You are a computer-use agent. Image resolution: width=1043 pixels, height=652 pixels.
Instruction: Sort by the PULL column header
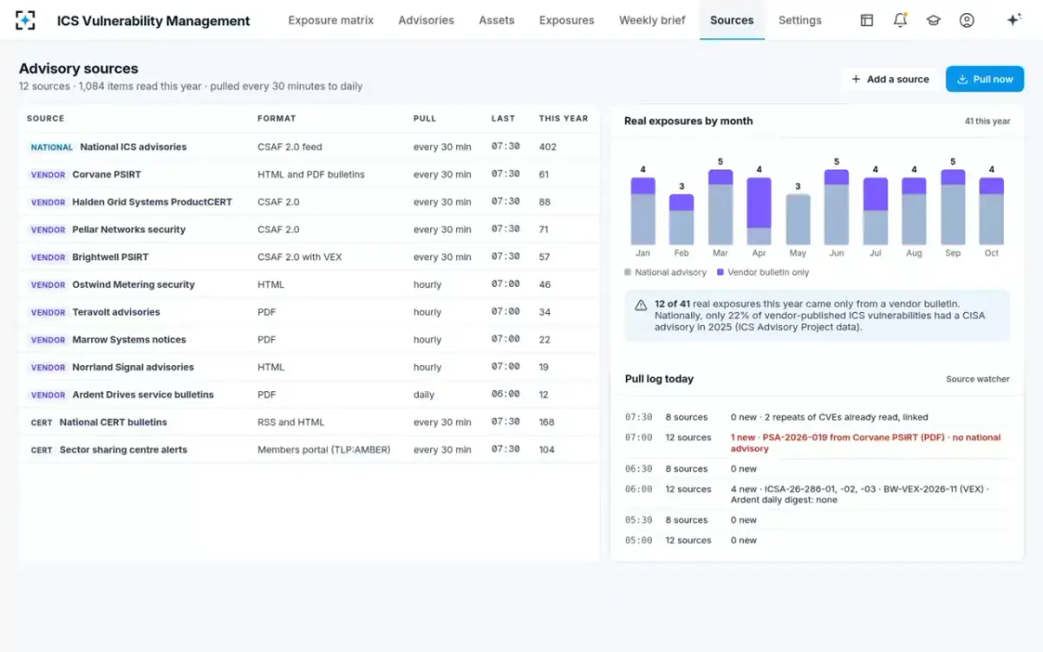[425, 118]
